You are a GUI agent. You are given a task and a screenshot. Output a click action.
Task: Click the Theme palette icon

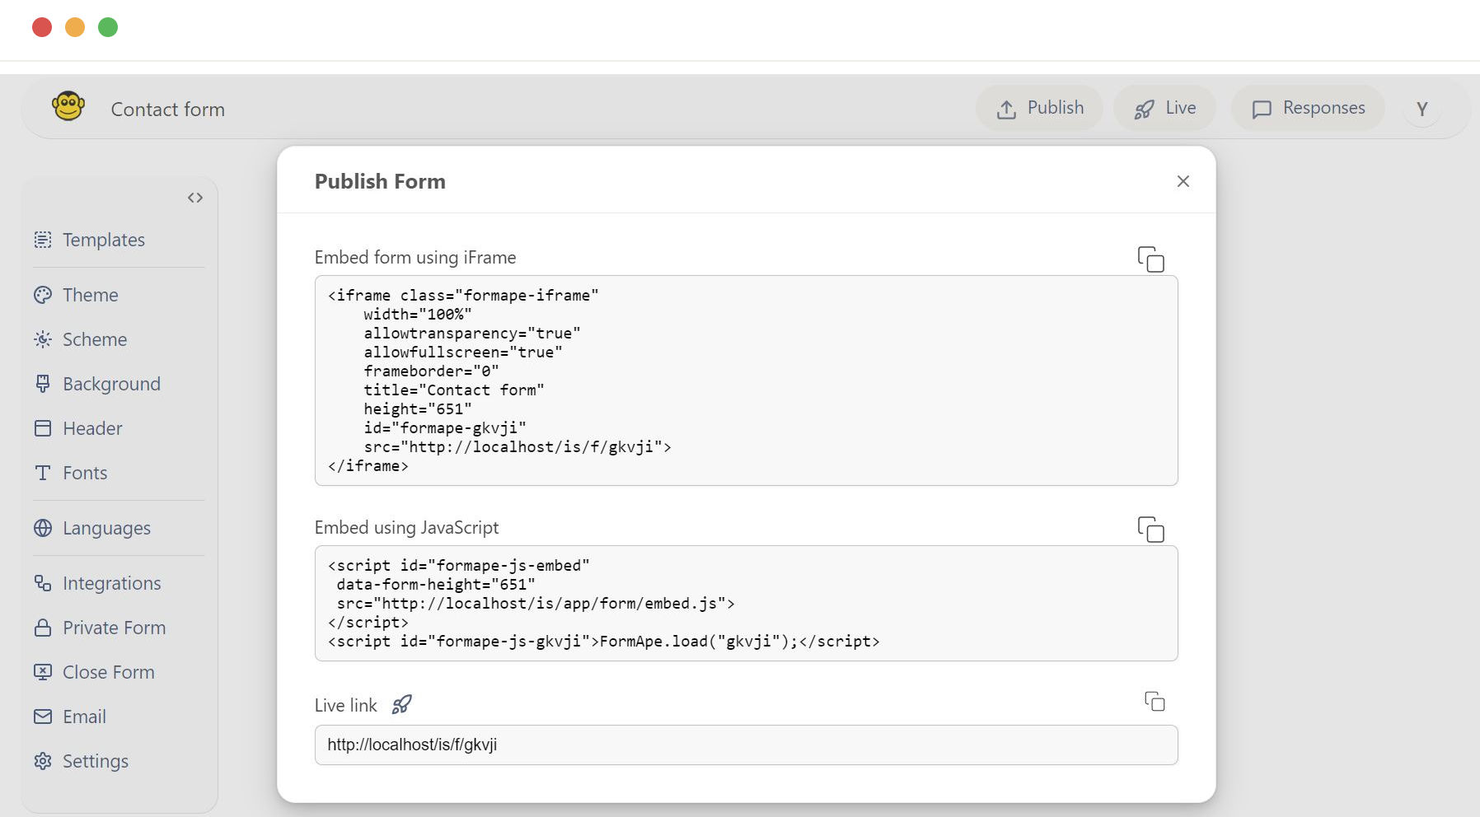tap(43, 295)
